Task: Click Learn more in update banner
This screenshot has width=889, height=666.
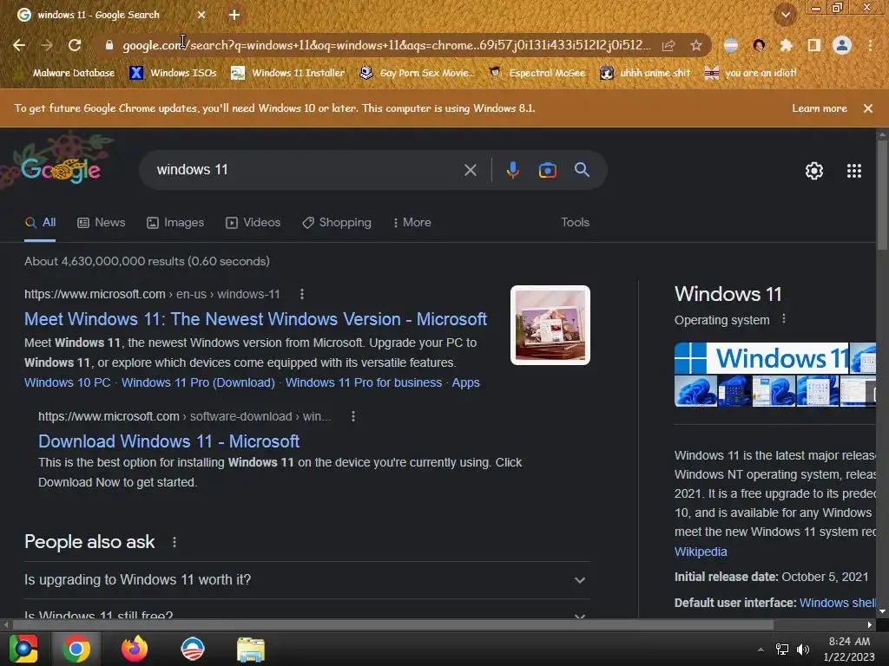Action: click(820, 108)
